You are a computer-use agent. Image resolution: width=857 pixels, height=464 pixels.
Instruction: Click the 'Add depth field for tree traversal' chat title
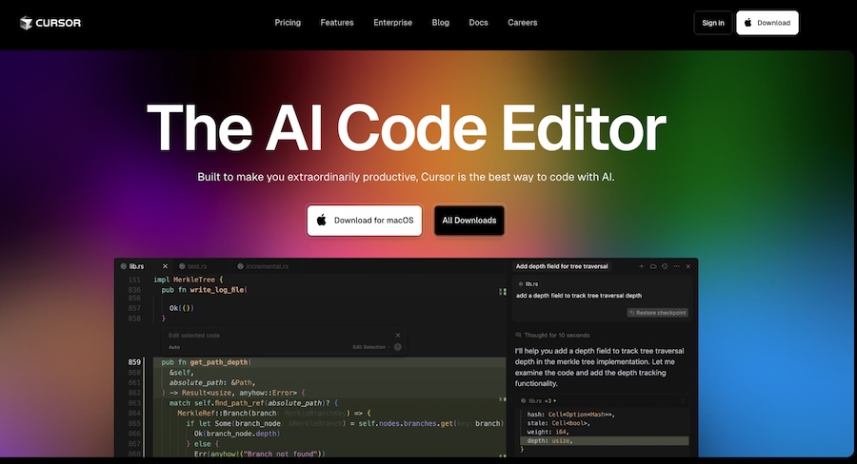click(x=561, y=266)
